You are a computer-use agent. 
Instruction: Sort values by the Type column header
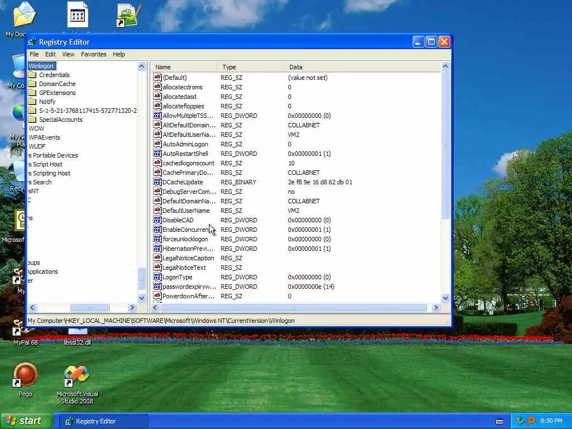click(251, 67)
